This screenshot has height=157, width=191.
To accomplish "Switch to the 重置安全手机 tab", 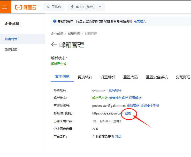I will tap(157, 77).
